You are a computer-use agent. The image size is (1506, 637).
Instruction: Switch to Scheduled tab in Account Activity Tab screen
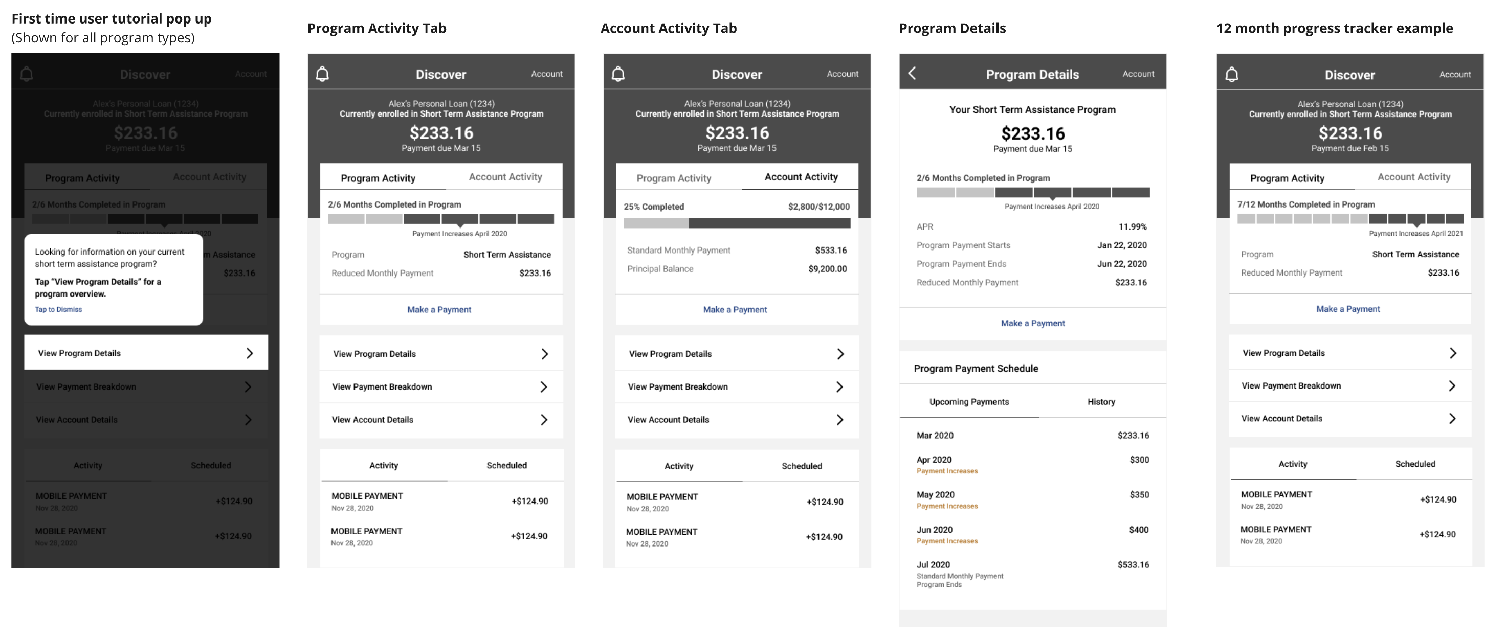pos(802,466)
